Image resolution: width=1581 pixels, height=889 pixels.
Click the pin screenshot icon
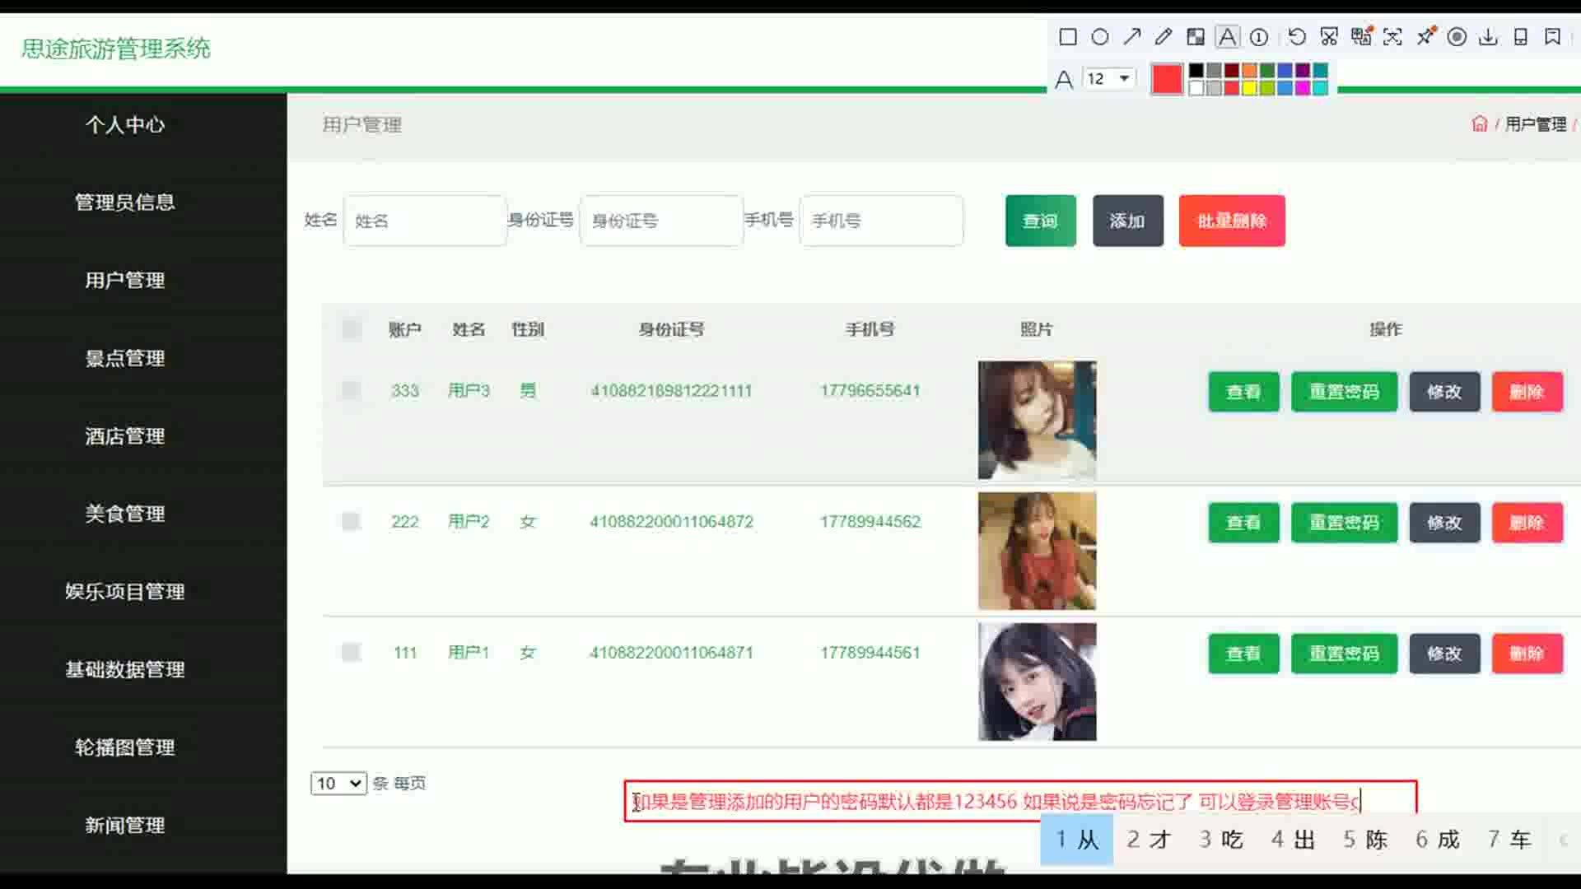pos(1425,37)
